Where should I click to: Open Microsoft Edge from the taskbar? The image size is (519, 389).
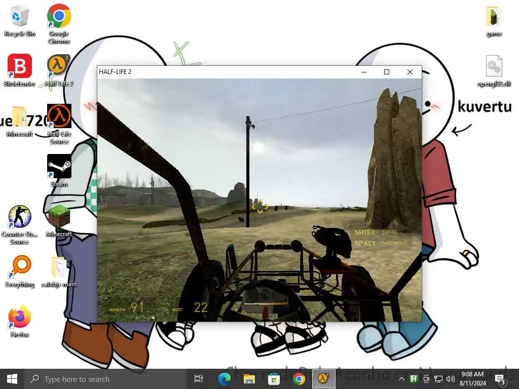click(x=224, y=379)
